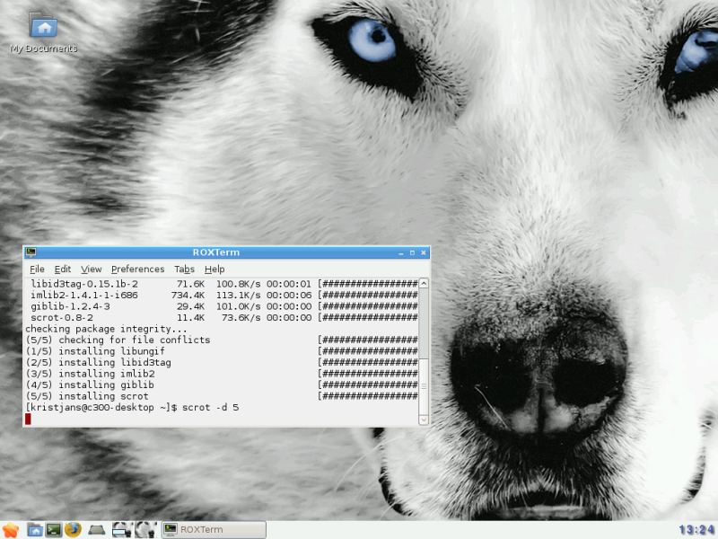The height and width of the screenshot is (539, 718).
Task: Click the 'giblib-1.2.4-3' package name
Action: click(71, 306)
